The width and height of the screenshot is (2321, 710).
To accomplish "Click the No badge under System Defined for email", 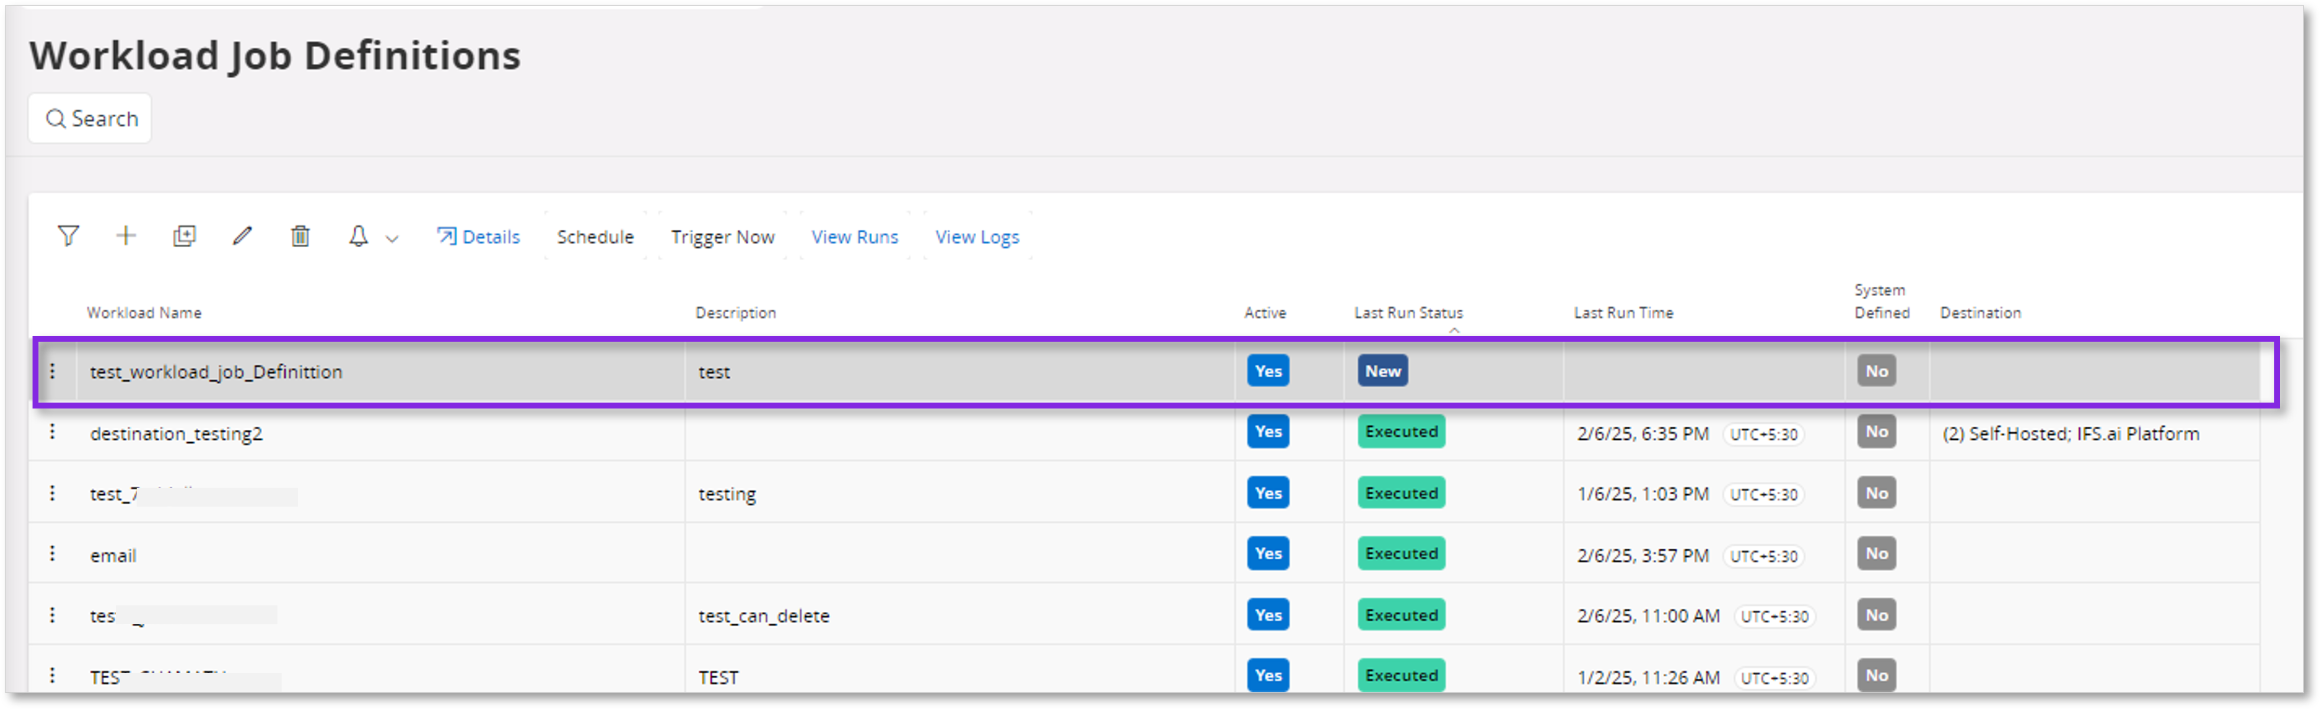I will 1876,553.
